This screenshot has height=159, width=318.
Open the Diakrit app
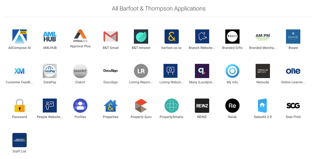[80, 71]
